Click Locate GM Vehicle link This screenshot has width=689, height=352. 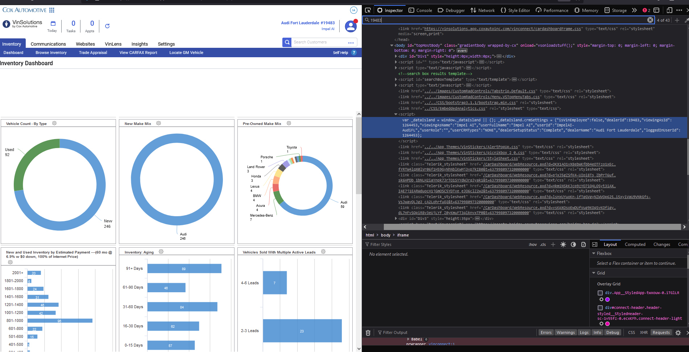186,53
